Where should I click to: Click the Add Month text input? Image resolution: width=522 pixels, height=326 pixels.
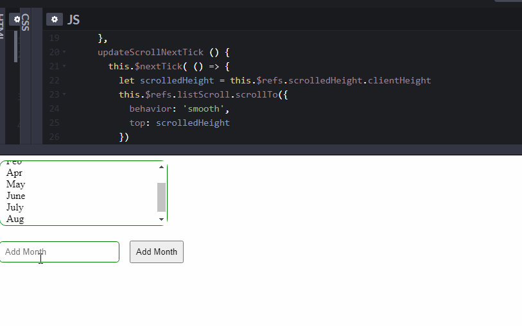(60, 252)
